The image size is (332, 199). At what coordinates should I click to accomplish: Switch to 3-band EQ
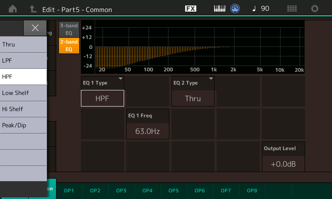pos(69,29)
